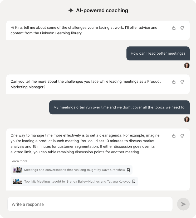Thumbs down the Hi Kira greeting message
The height and width of the screenshot is (218, 196).
[x=182, y=28]
